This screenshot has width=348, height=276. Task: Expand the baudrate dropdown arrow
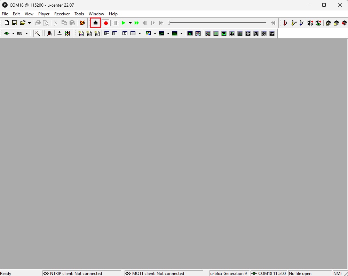[26, 33]
